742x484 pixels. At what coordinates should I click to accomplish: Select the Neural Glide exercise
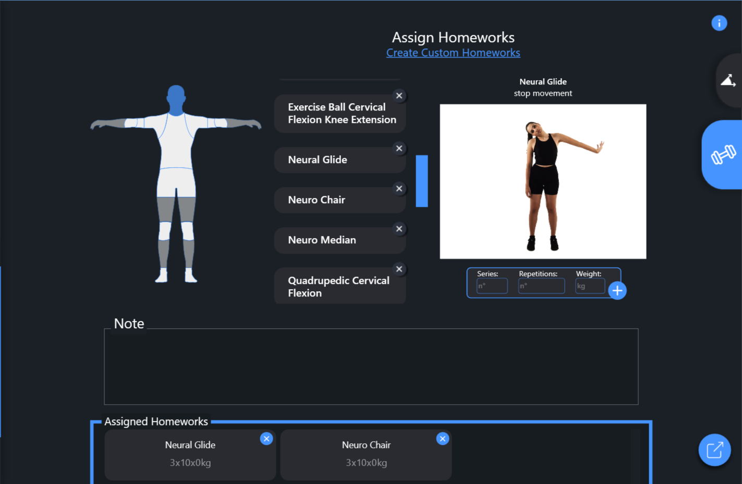tap(340, 160)
